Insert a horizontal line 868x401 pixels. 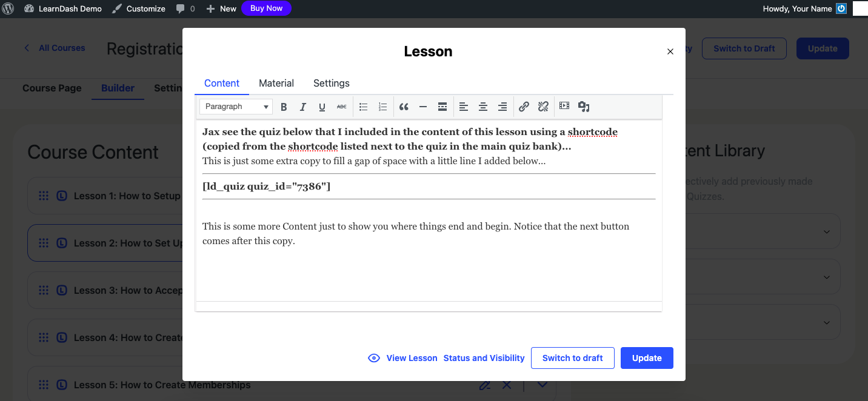click(423, 107)
